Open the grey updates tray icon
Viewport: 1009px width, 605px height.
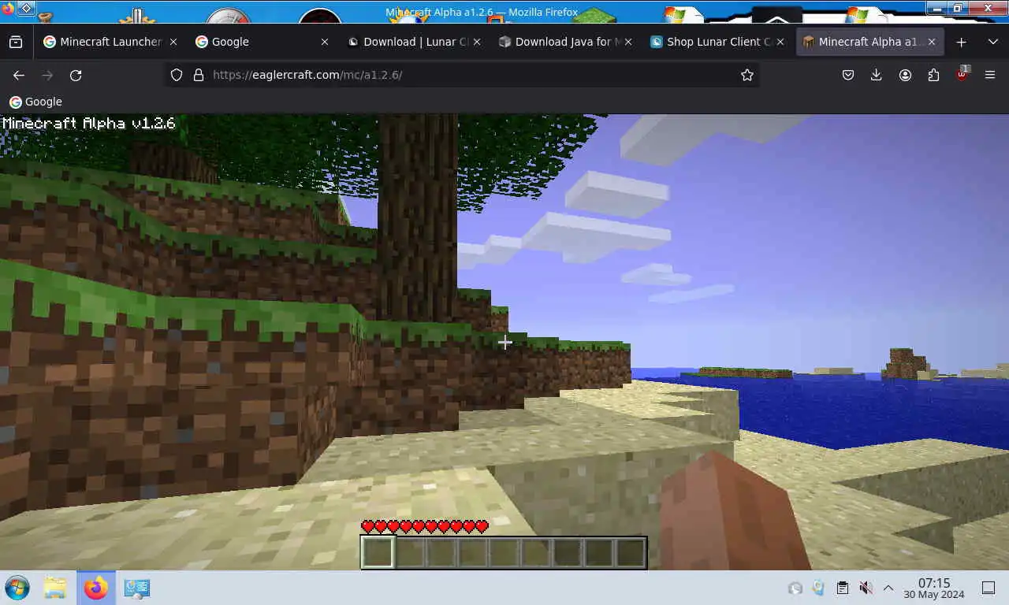[x=795, y=588]
